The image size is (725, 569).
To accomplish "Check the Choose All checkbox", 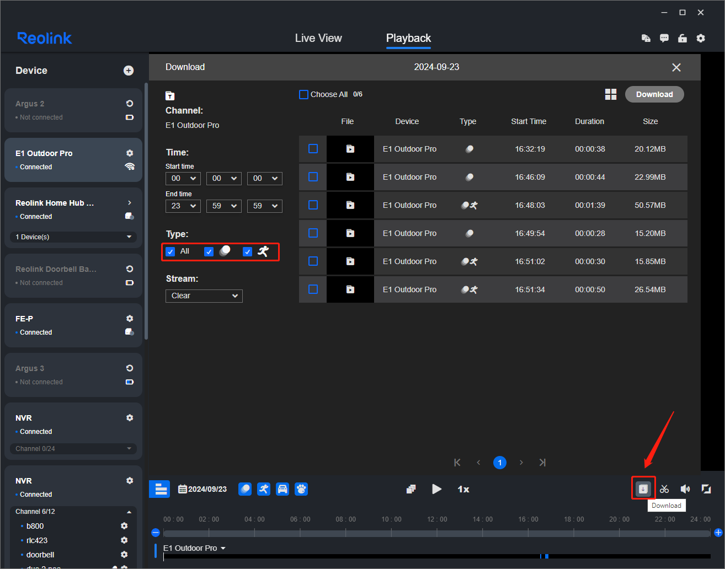I will point(303,94).
